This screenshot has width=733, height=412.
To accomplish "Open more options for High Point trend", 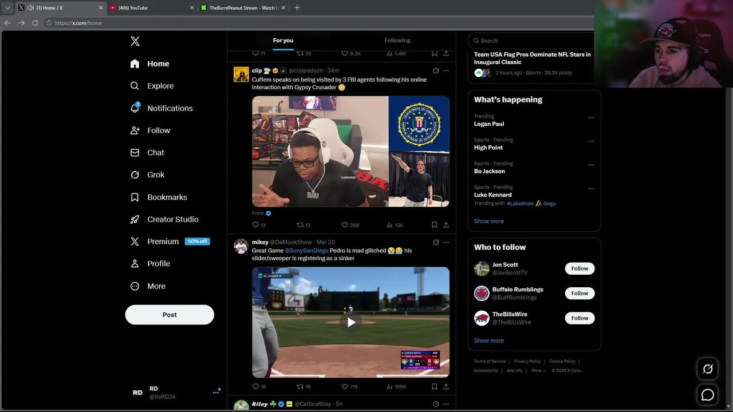I will click(x=591, y=141).
